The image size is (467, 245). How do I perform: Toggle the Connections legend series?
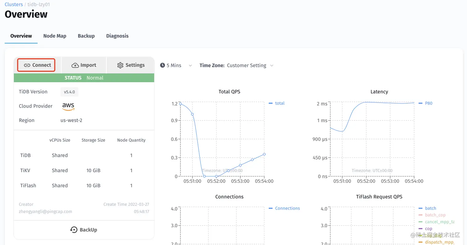point(284,208)
